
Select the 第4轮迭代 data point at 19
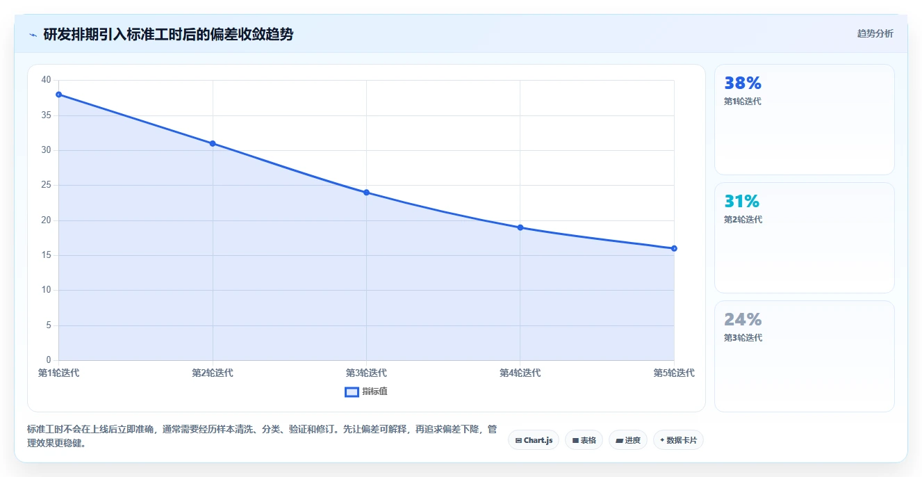pos(520,227)
